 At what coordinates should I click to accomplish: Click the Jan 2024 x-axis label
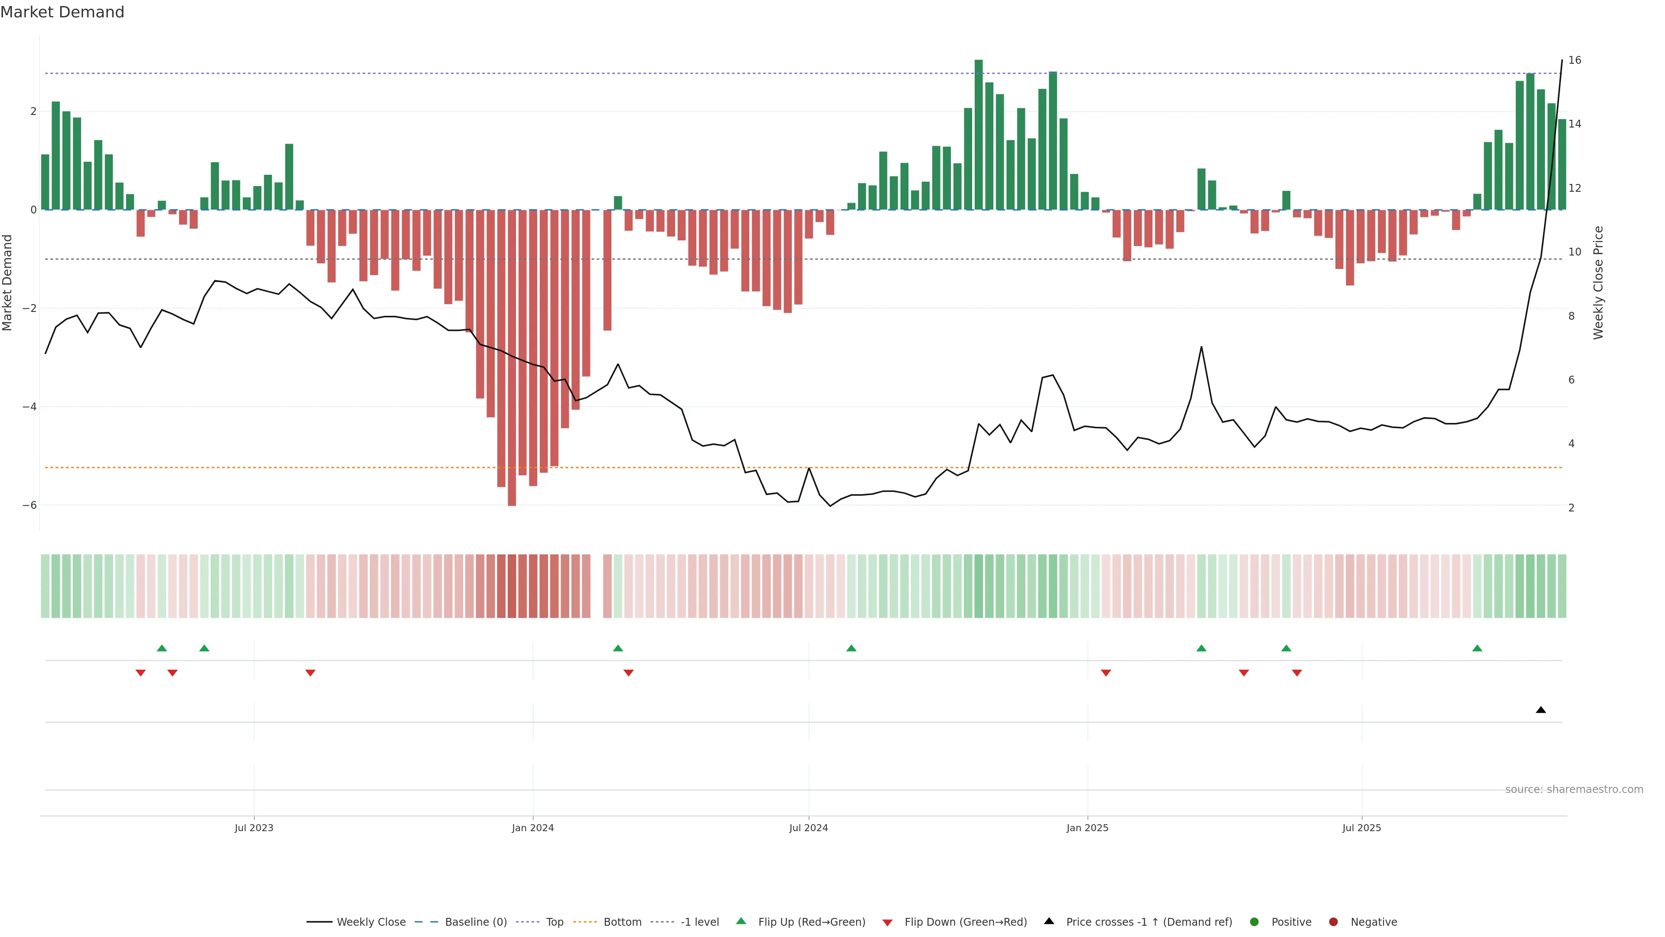(x=532, y=828)
